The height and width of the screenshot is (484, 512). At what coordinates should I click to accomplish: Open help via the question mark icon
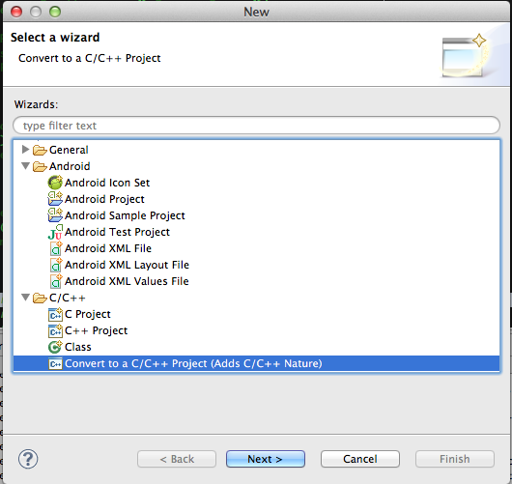28,459
